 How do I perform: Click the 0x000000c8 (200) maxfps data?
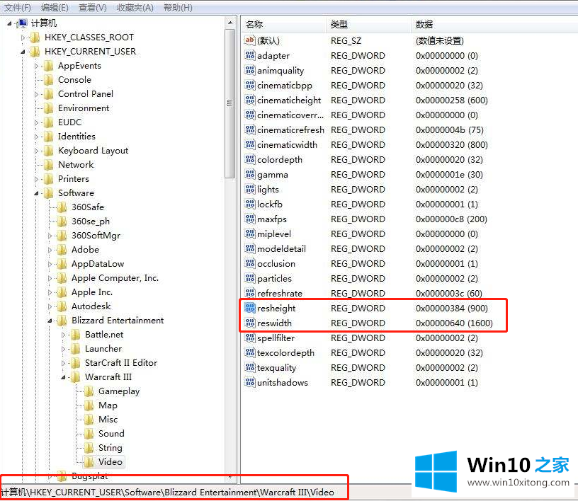(451, 219)
